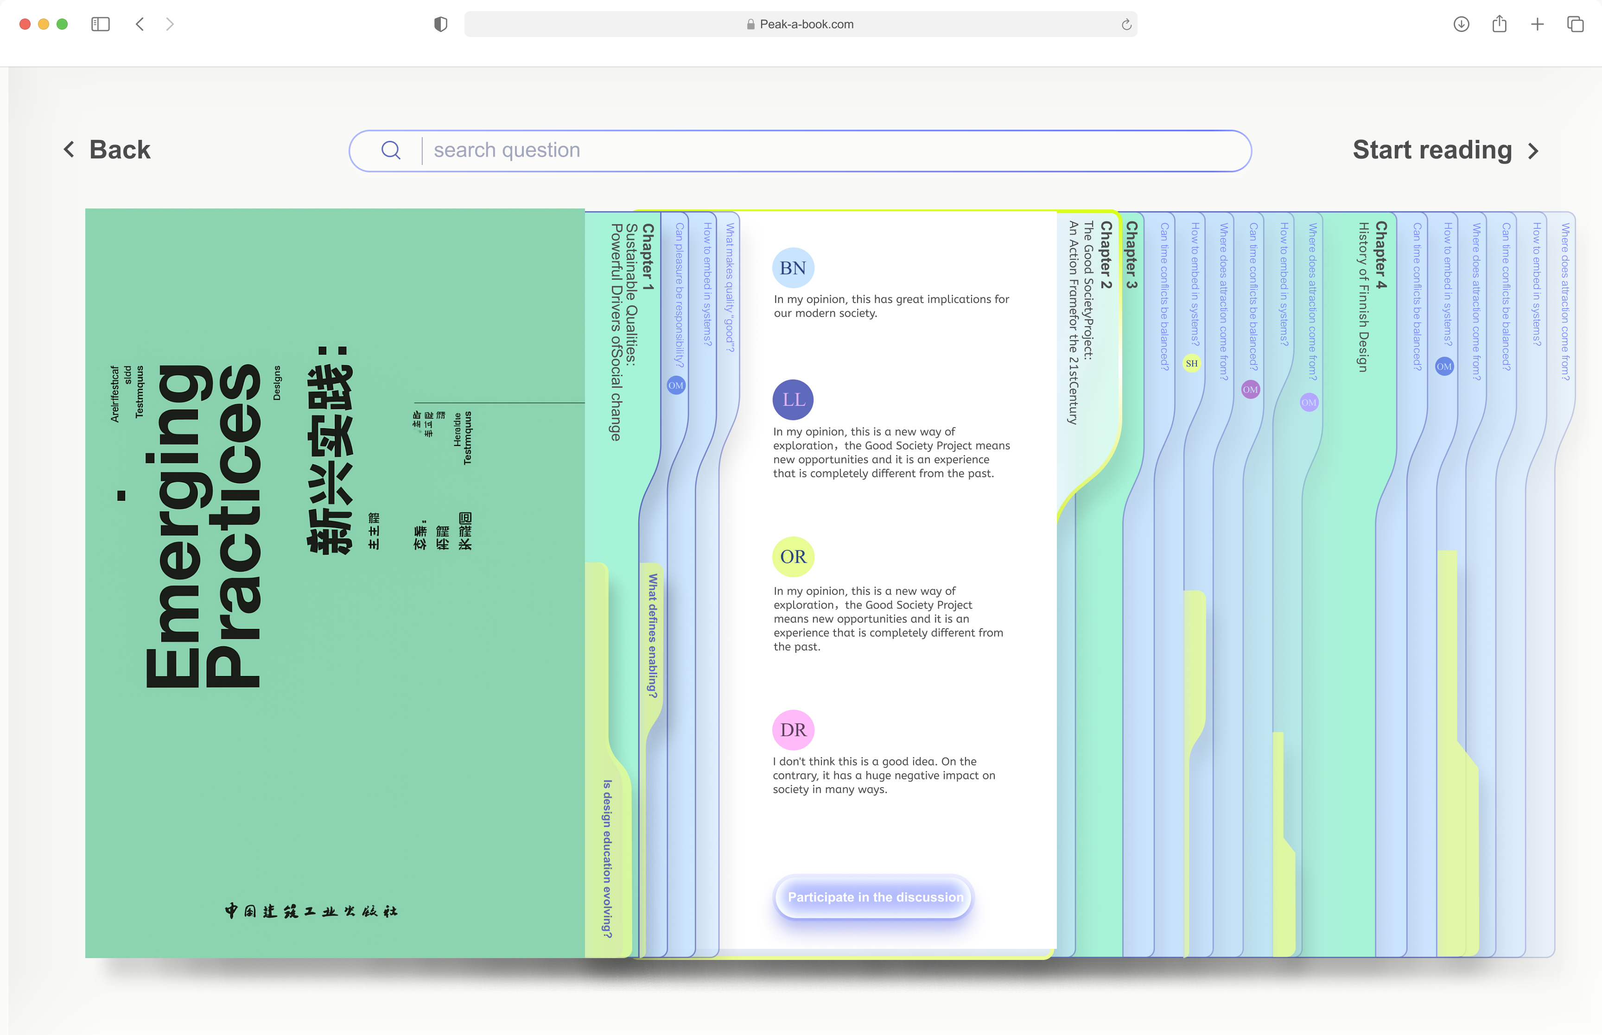The image size is (1602, 1035).
Task: Open 'What defines enabling?' yellow tab
Action: pos(652,635)
